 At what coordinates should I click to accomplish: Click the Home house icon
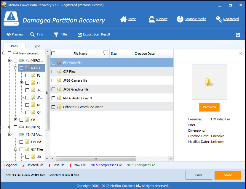coord(123,19)
